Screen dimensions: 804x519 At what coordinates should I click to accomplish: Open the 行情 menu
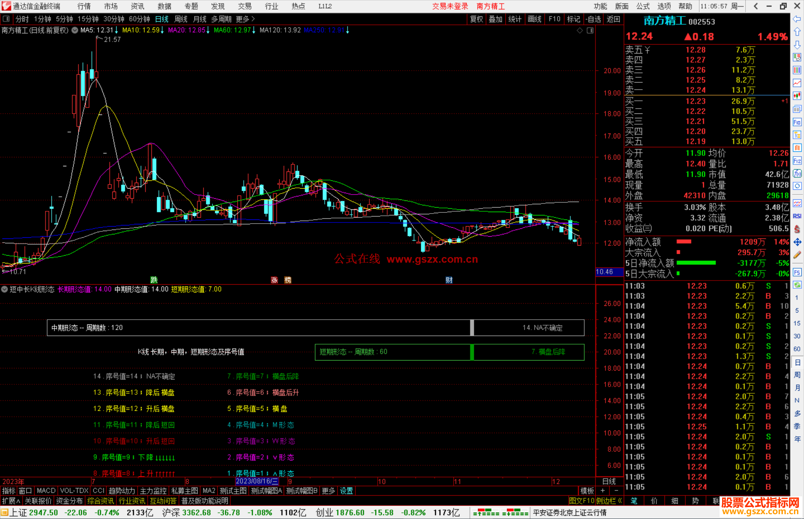[x=84, y=6]
